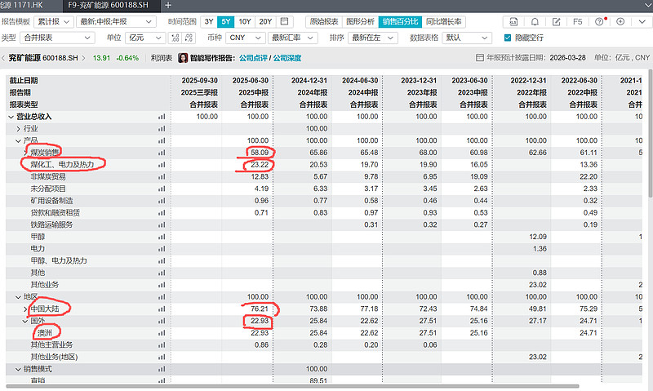Image resolution: width=653 pixels, height=391 pixels.
Task: Select the 10Y time range option
Action: pyautogui.click(x=245, y=21)
